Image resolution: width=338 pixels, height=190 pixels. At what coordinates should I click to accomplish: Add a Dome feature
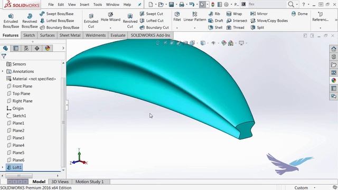click(x=299, y=14)
